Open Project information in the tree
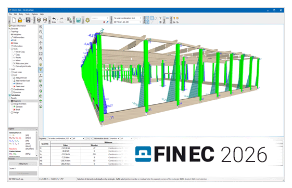Screen dimensions: 292x188 click(x=18, y=26)
